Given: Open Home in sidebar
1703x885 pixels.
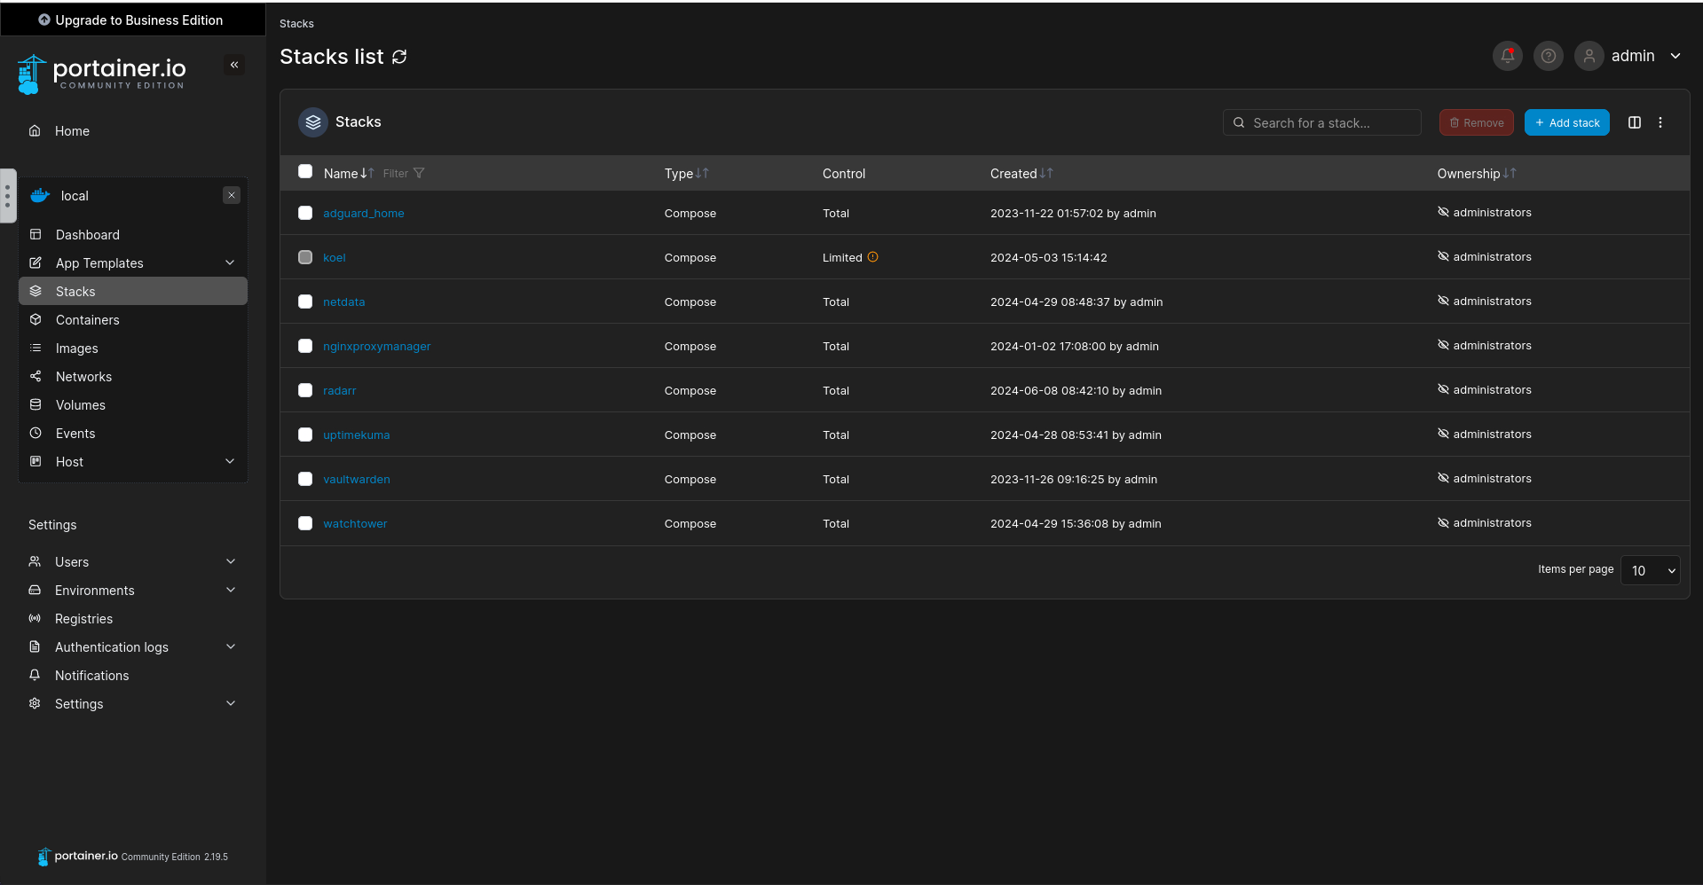Looking at the screenshot, I should coord(133,130).
